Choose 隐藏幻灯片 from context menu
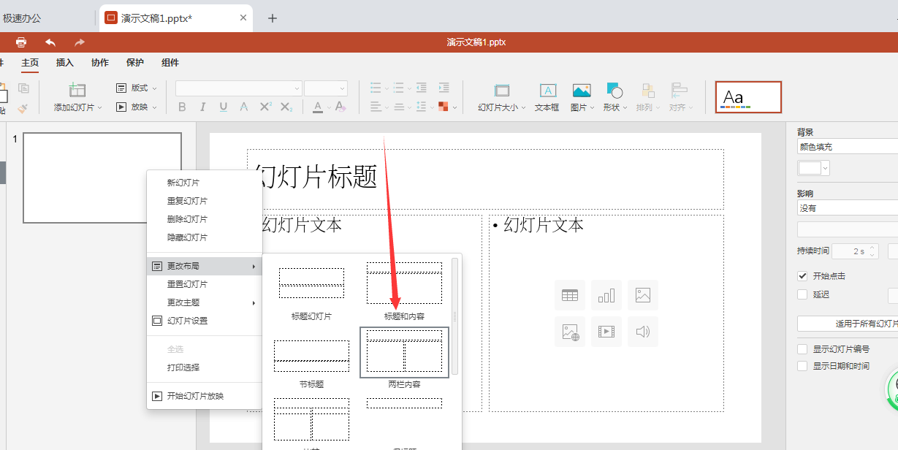 click(x=205, y=237)
